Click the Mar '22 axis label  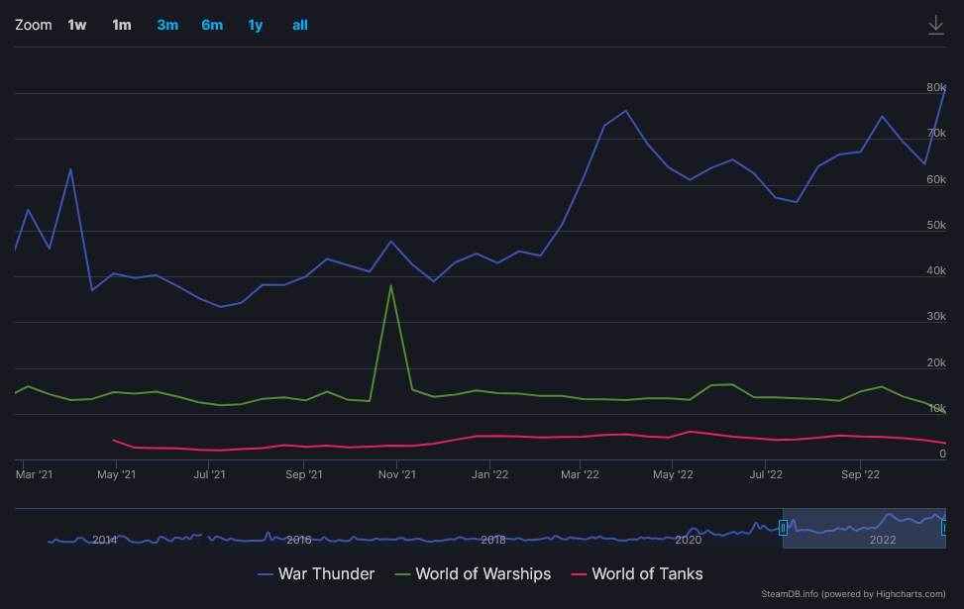coord(580,474)
